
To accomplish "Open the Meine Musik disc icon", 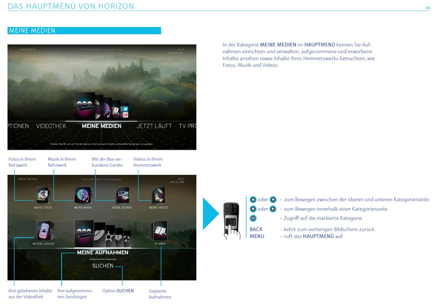I will tap(82, 195).
